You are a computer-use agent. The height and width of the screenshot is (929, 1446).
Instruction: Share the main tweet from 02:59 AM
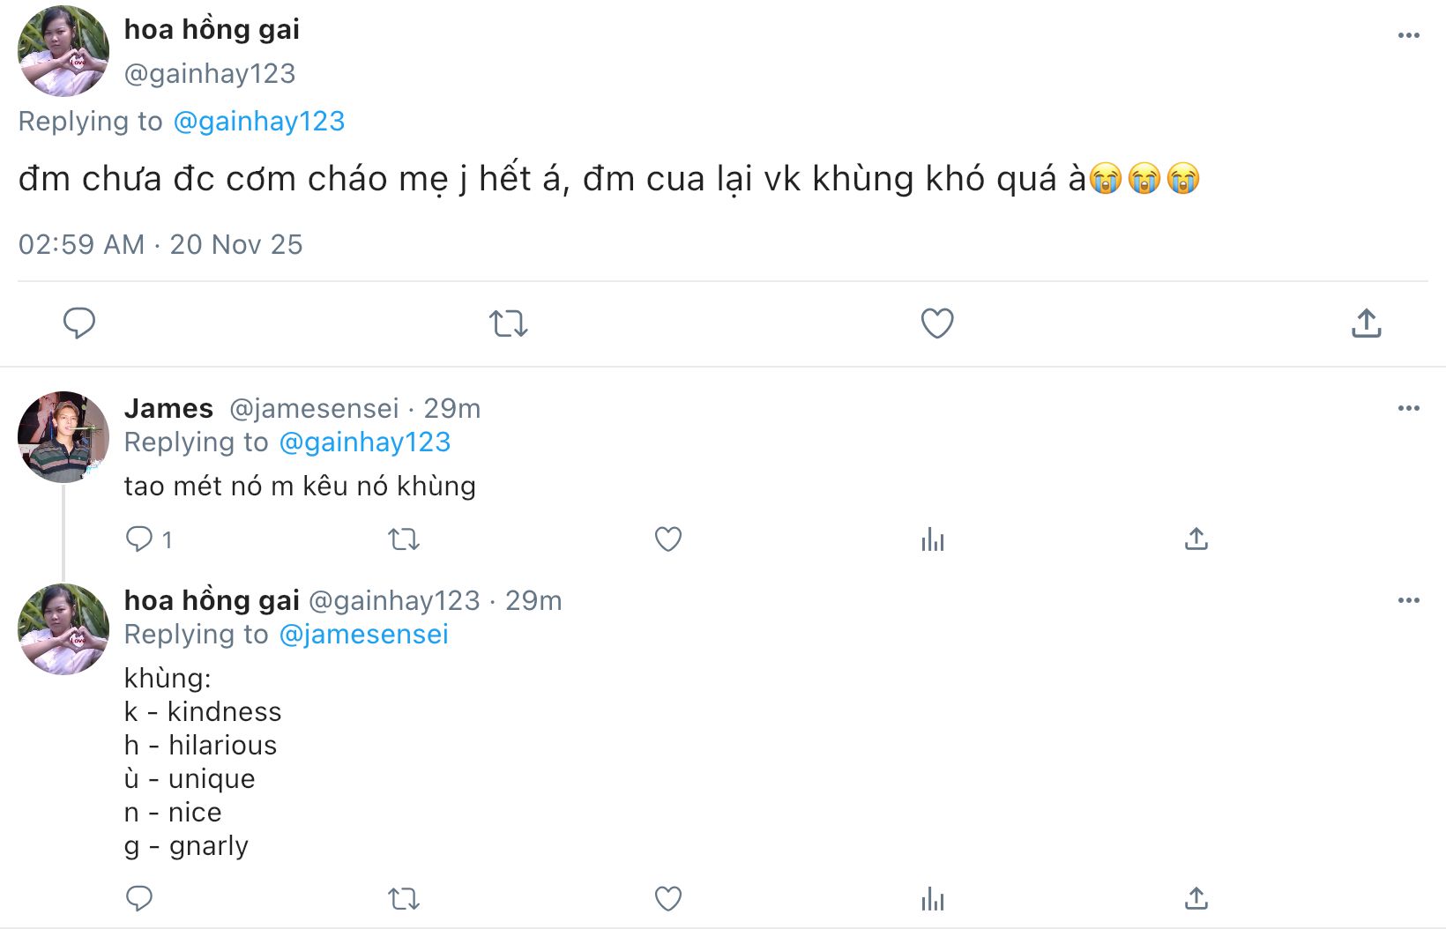(1366, 323)
